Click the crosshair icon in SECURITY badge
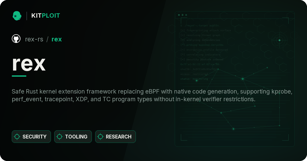Image resolution: width=307 pixels, height=161 pixels. tap(17, 137)
